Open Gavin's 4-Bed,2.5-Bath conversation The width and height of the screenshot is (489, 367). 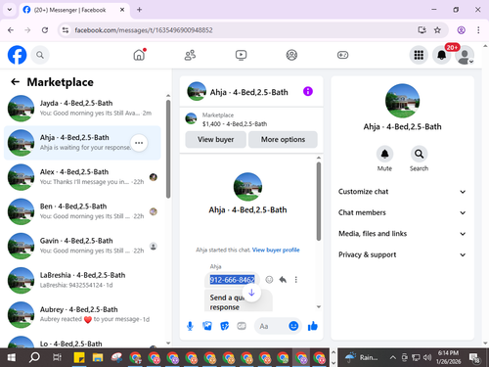coord(82,246)
